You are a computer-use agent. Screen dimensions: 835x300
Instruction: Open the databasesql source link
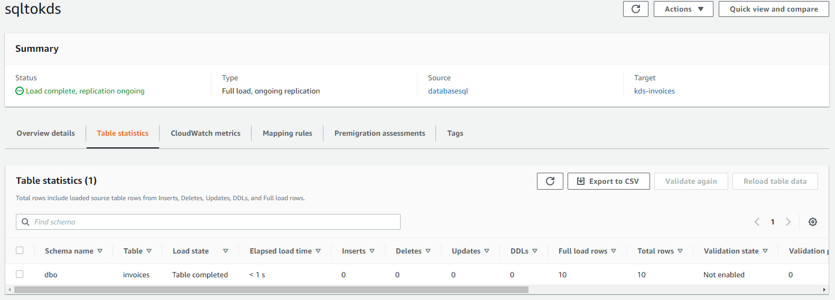coord(448,91)
